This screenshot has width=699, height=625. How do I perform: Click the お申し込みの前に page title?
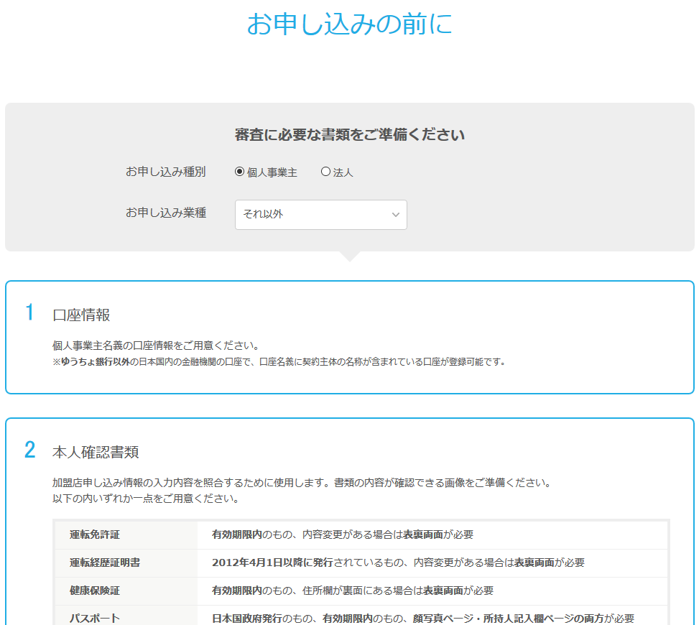point(349,25)
